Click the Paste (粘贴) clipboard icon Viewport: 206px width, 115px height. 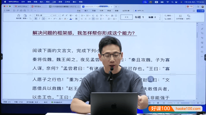25,15
